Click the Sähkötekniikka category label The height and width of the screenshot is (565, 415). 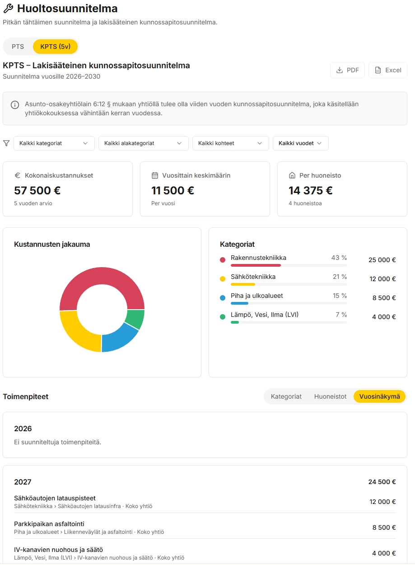253,277
